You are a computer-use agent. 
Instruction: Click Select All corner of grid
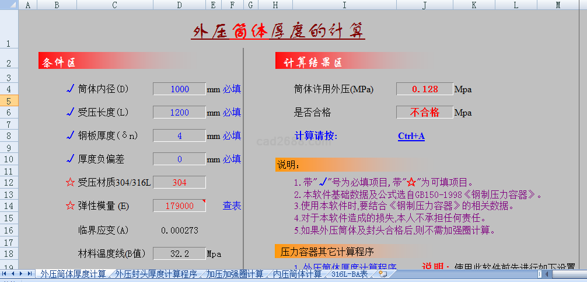[9, 5]
